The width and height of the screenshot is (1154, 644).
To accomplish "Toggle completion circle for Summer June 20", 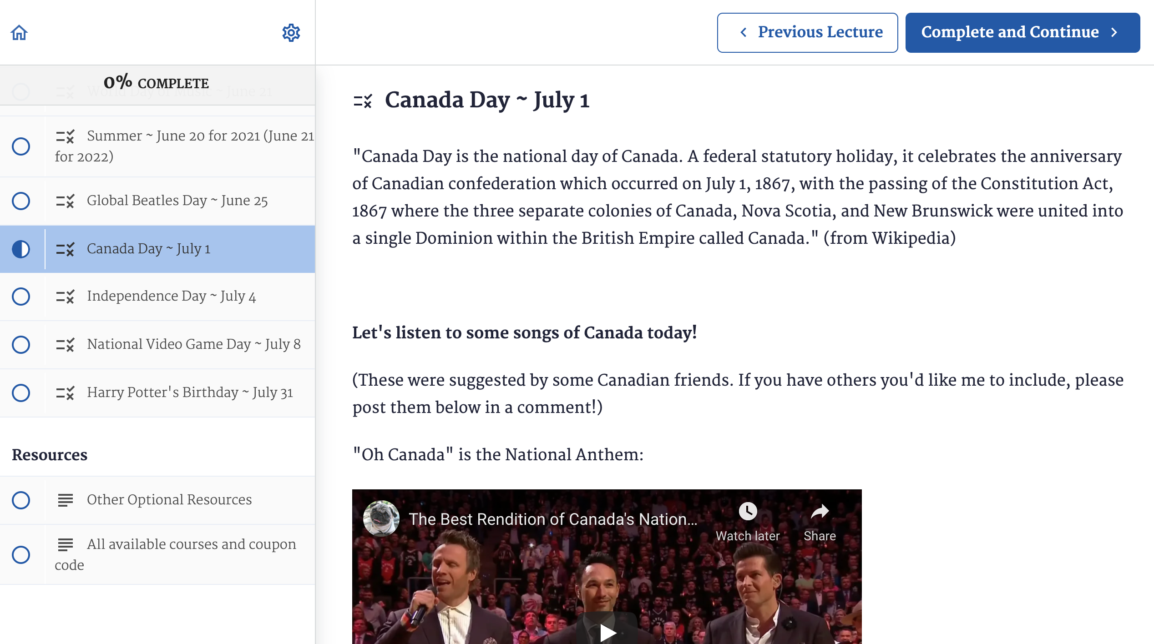I will [x=21, y=146].
